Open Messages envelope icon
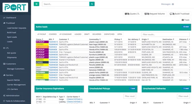 coord(173,4)
